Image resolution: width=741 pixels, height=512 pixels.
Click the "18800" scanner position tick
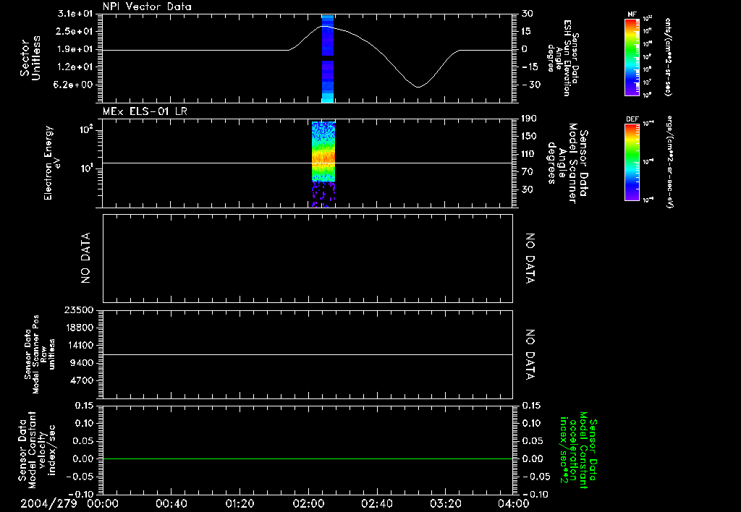point(79,328)
